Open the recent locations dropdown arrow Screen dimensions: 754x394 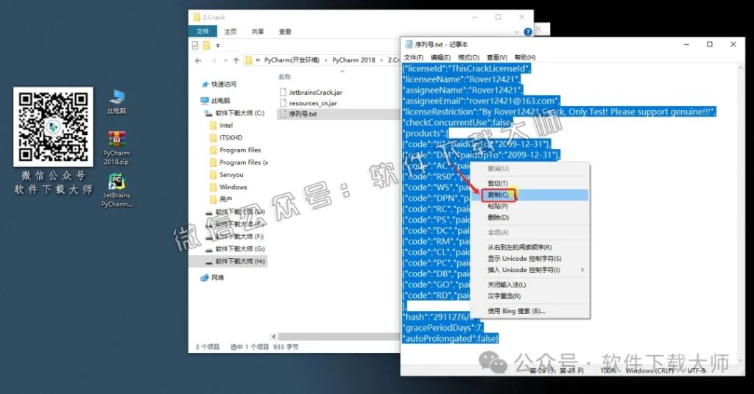pos(225,61)
